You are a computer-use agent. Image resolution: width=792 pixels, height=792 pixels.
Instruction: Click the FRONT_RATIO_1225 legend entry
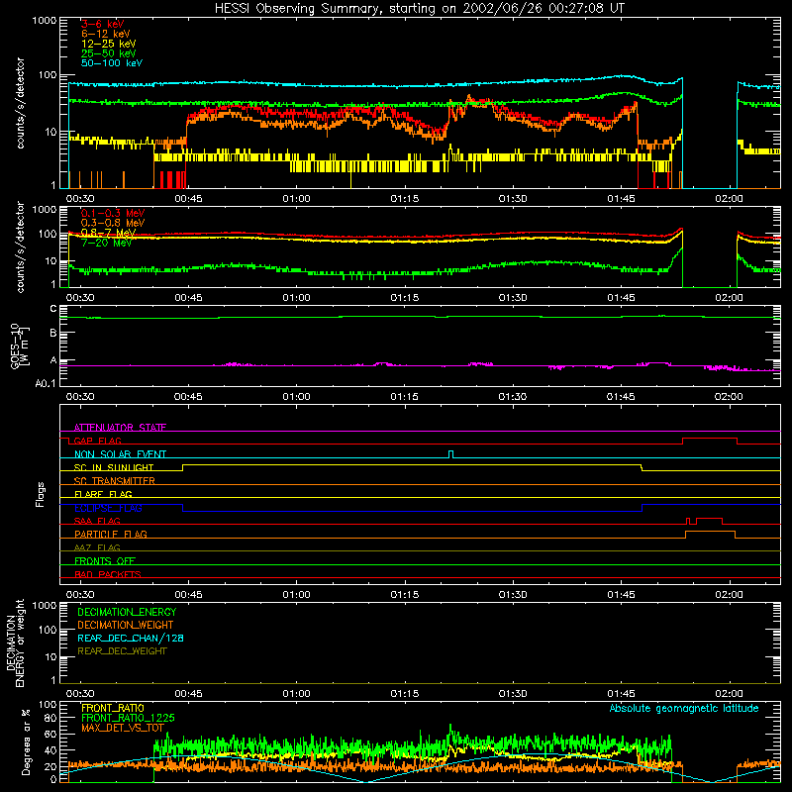(x=129, y=718)
